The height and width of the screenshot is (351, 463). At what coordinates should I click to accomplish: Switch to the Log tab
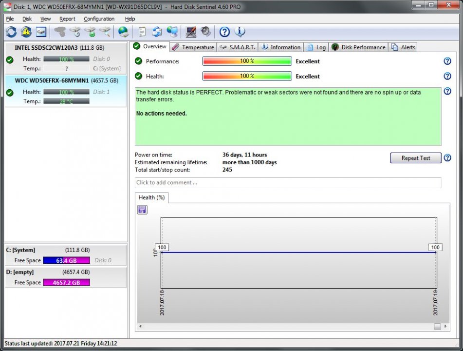pyautogui.click(x=316, y=47)
